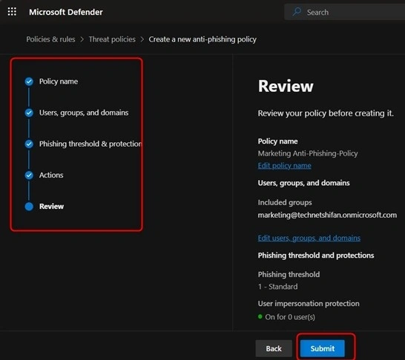
Task: Click the Actions step checkmark icon
Action: click(x=29, y=175)
